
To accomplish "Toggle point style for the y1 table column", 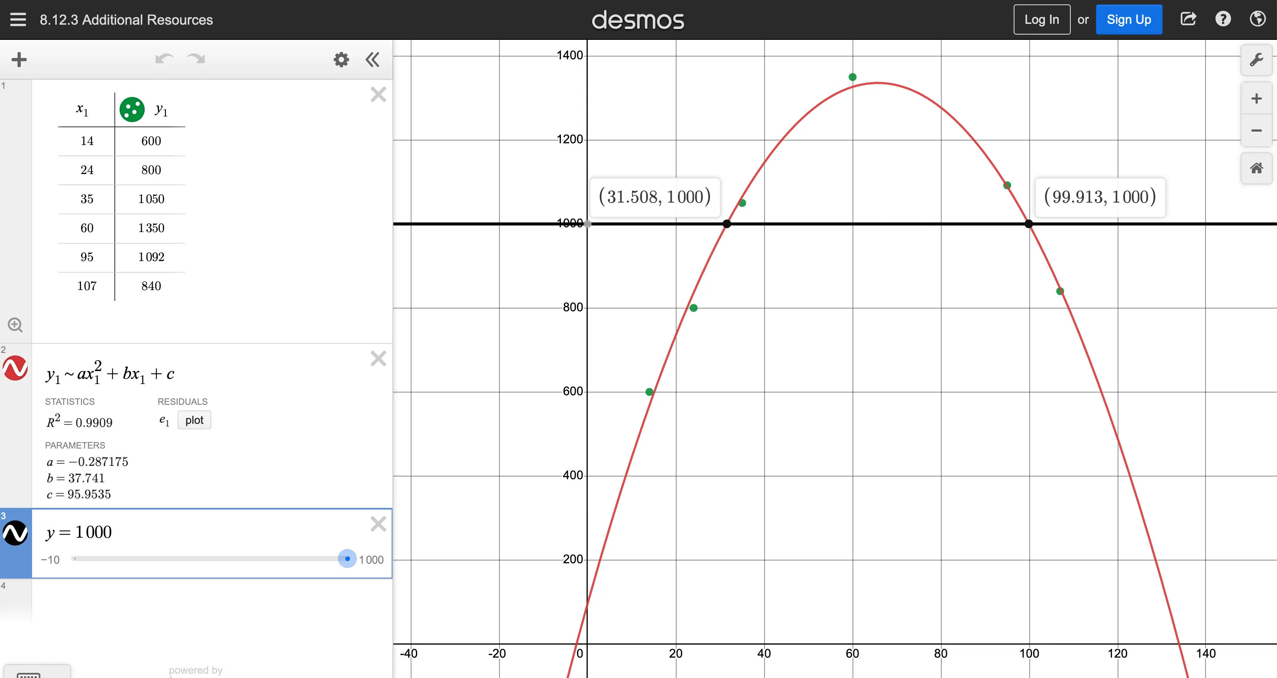I will (132, 110).
